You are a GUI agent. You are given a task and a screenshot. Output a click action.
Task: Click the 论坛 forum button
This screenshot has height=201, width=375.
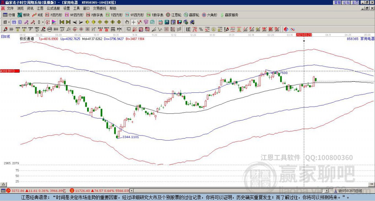(346, 3)
